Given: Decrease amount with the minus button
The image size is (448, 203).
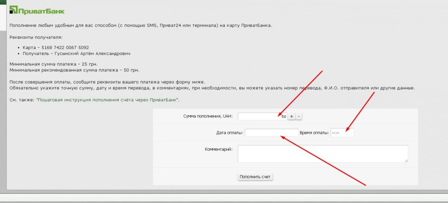Looking at the screenshot, I should [299, 116].
